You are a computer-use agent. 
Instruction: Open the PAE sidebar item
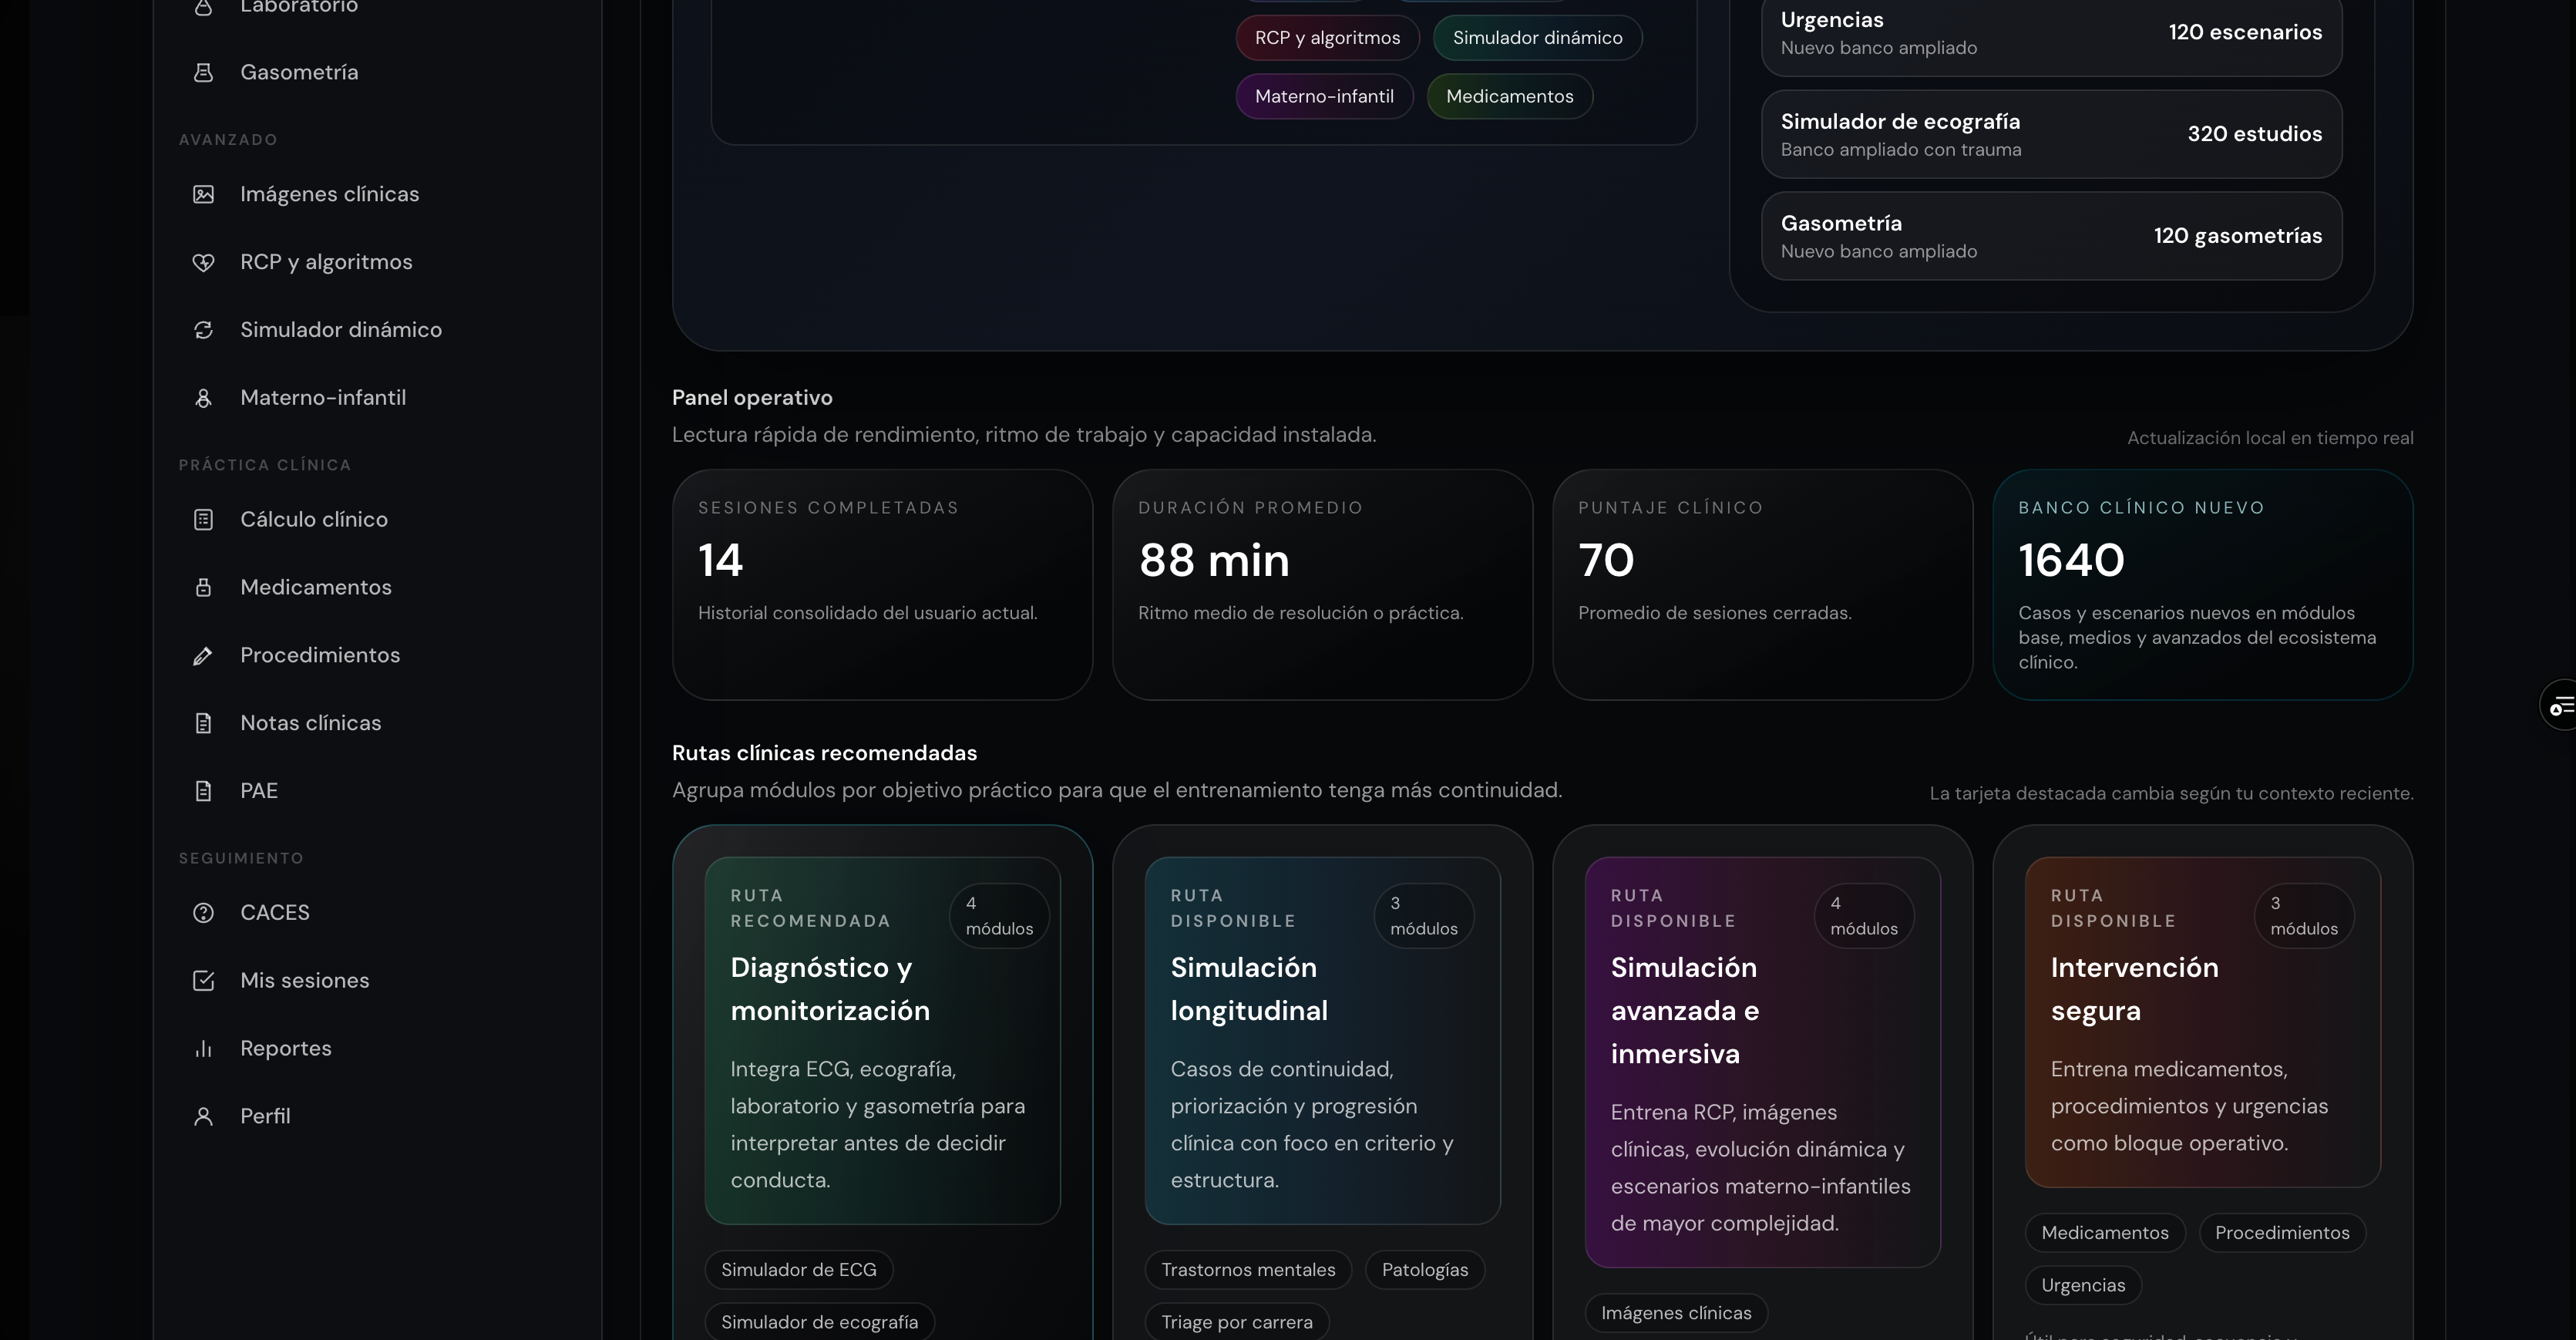[x=378, y=791]
